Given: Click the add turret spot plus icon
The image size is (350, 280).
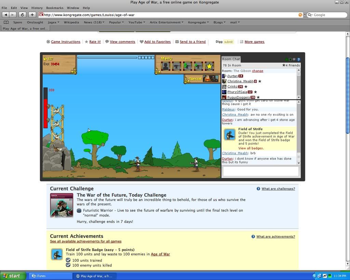Looking at the screenshot, I should tap(198, 66).
